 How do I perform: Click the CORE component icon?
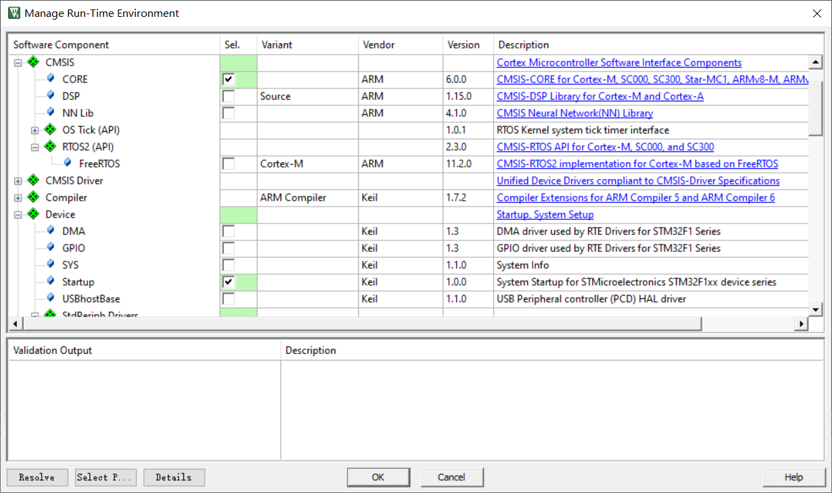[x=50, y=79]
